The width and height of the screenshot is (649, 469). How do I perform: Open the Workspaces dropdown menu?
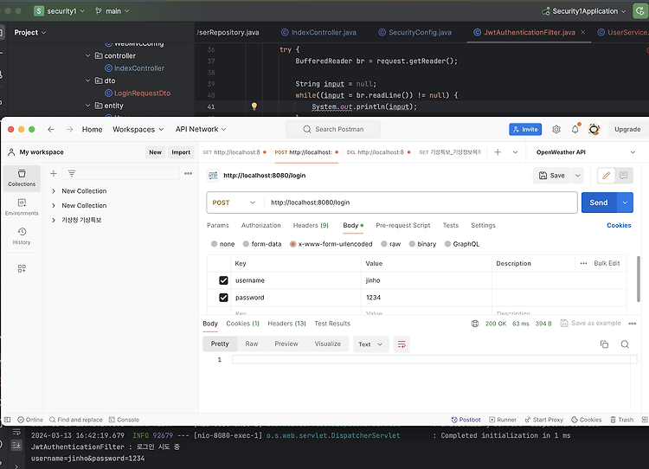(x=138, y=129)
